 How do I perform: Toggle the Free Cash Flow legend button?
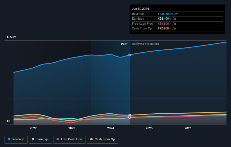coord(69,139)
